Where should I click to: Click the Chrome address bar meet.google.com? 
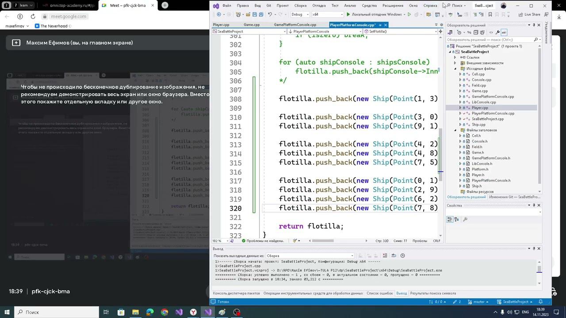(69, 16)
